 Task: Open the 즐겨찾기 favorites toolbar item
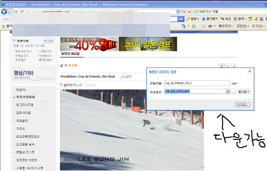click(x=209, y=19)
